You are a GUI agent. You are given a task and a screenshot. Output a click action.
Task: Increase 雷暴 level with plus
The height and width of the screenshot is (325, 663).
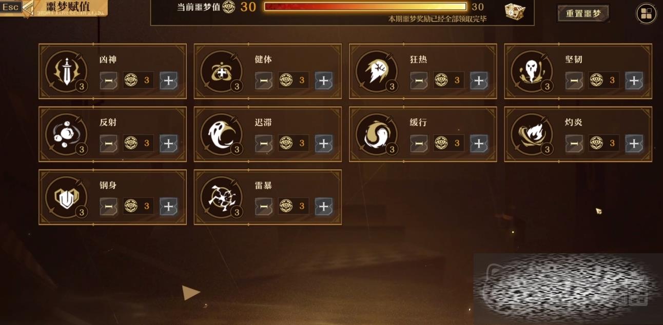point(323,207)
